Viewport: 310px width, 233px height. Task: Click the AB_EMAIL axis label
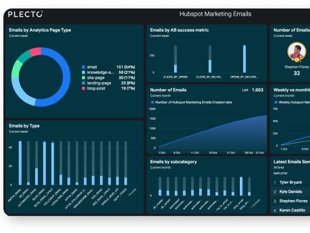click(24, 193)
